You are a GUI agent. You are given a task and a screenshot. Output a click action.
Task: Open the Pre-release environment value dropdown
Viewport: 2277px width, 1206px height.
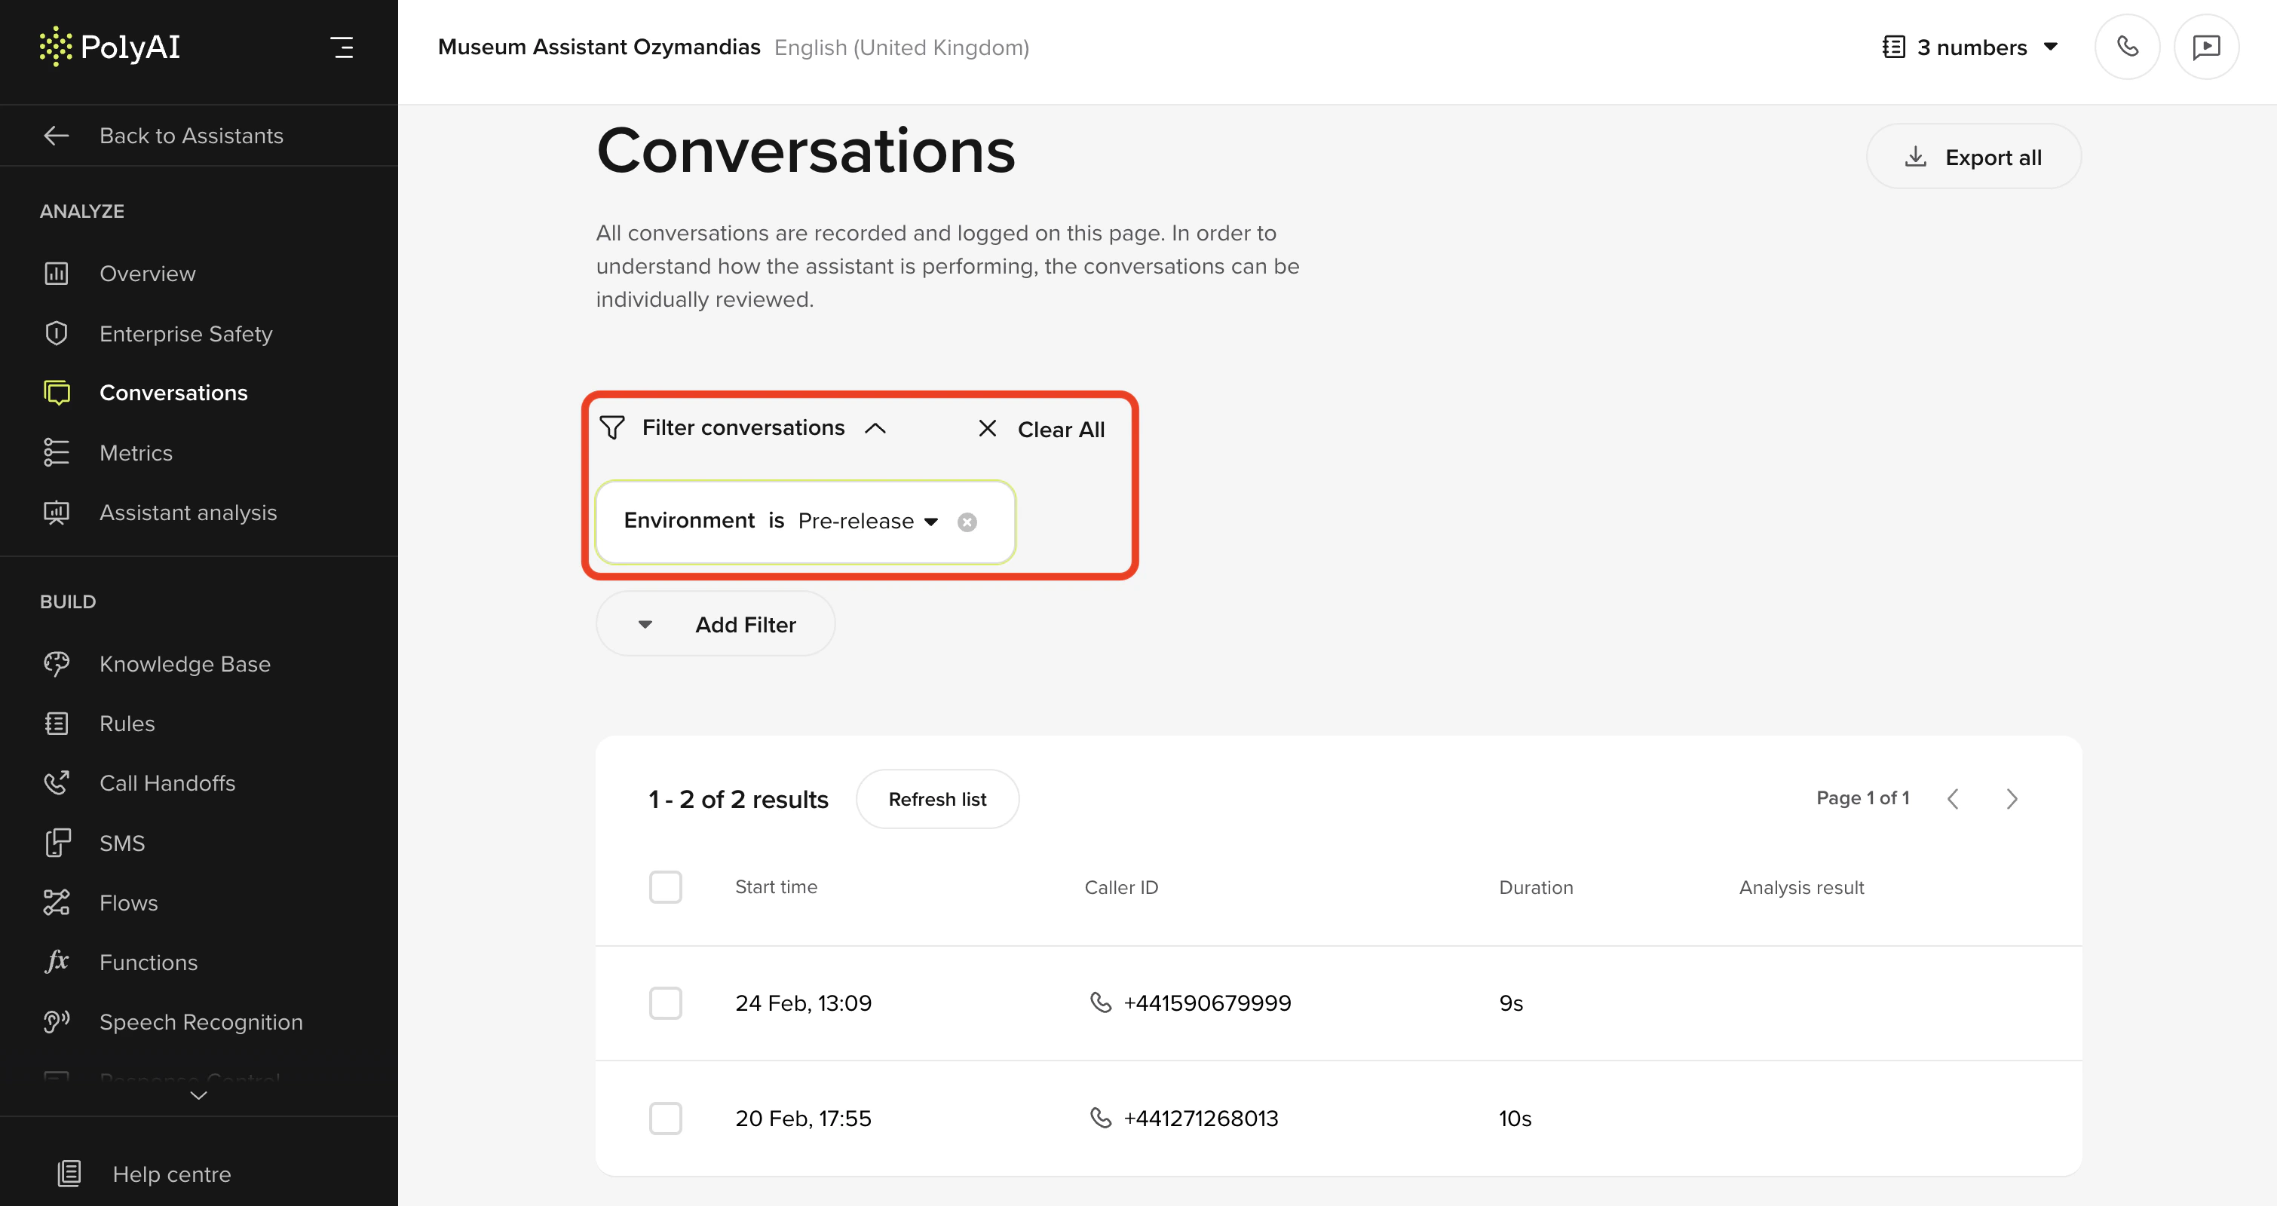coord(867,522)
